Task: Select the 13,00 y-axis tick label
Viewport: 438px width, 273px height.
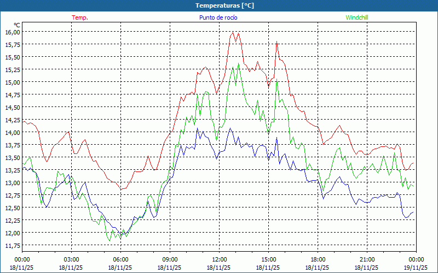Action: 13,182
